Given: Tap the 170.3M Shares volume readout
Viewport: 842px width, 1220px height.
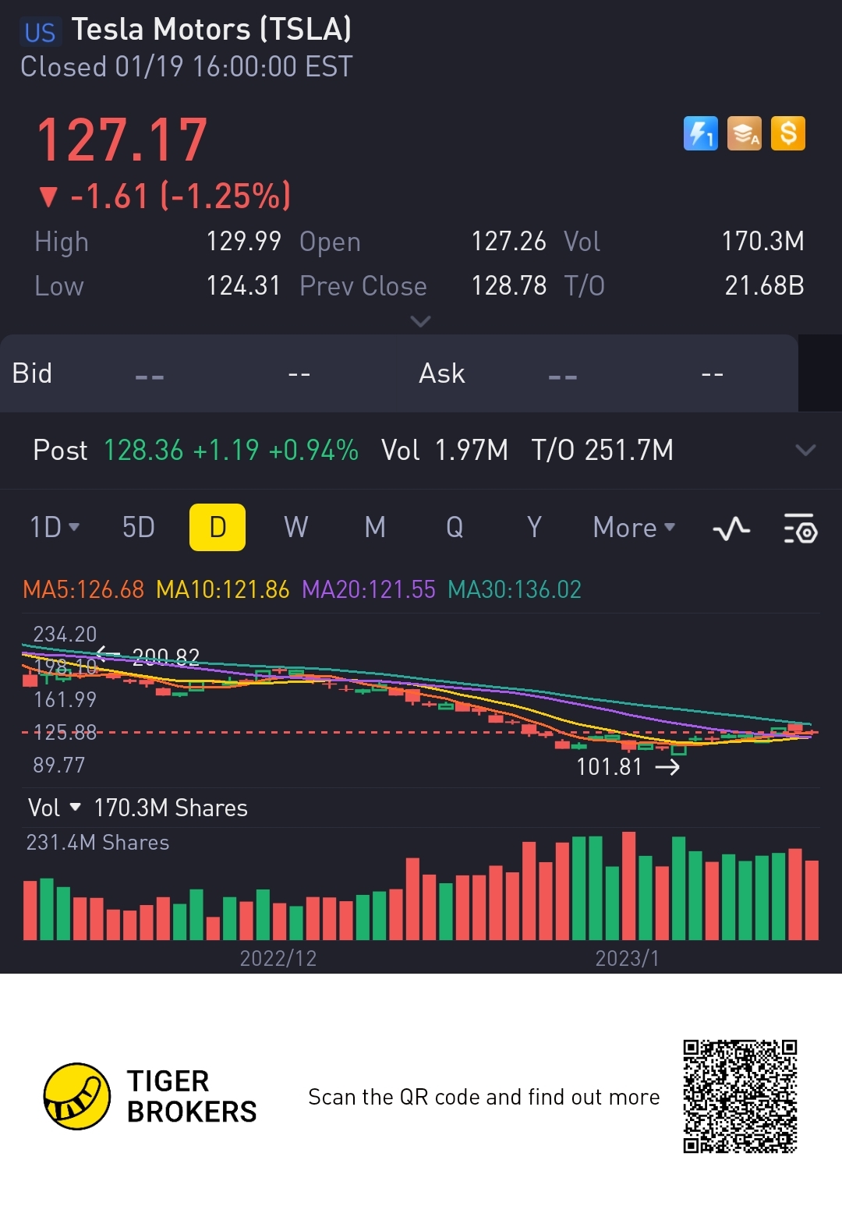Looking at the screenshot, I should [171, 808].
